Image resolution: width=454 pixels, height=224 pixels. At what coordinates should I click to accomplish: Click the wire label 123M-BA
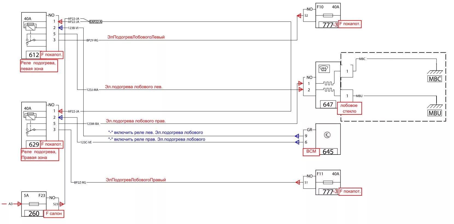93,124
